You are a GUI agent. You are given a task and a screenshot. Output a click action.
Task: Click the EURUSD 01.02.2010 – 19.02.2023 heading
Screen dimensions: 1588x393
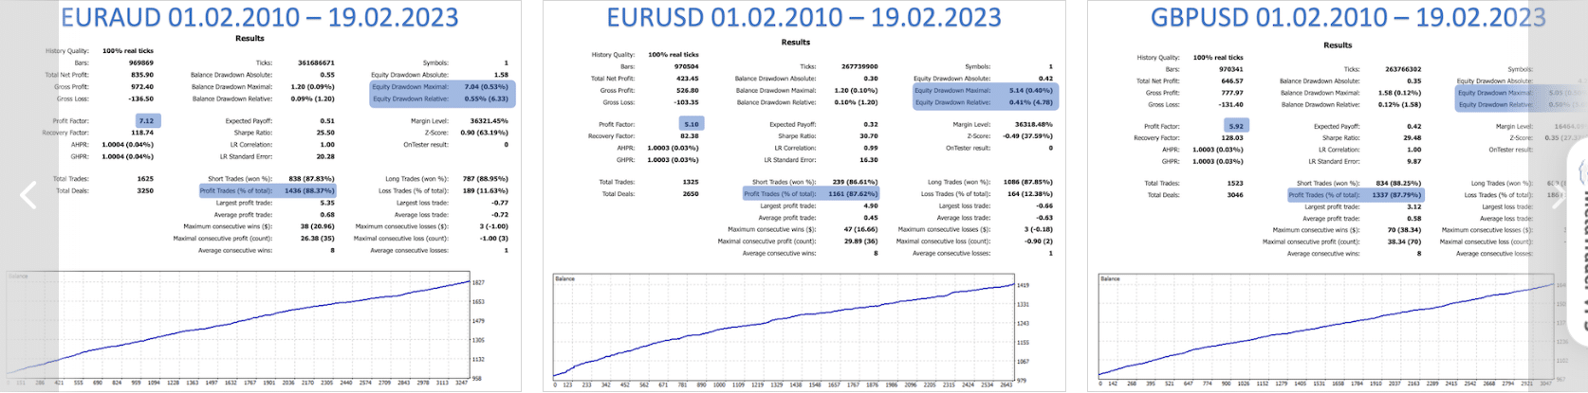(803, 18)
